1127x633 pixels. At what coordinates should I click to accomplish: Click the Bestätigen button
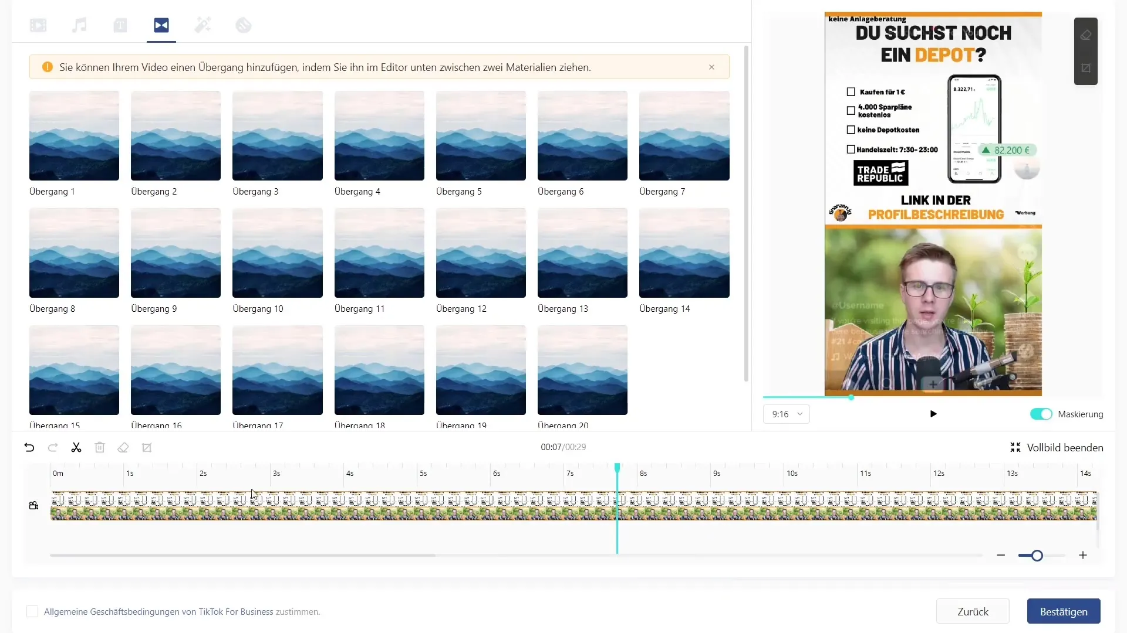pyautogui.click(x=1064, y=611)
